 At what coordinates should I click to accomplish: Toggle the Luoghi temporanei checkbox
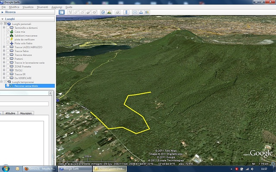point(5,82)
